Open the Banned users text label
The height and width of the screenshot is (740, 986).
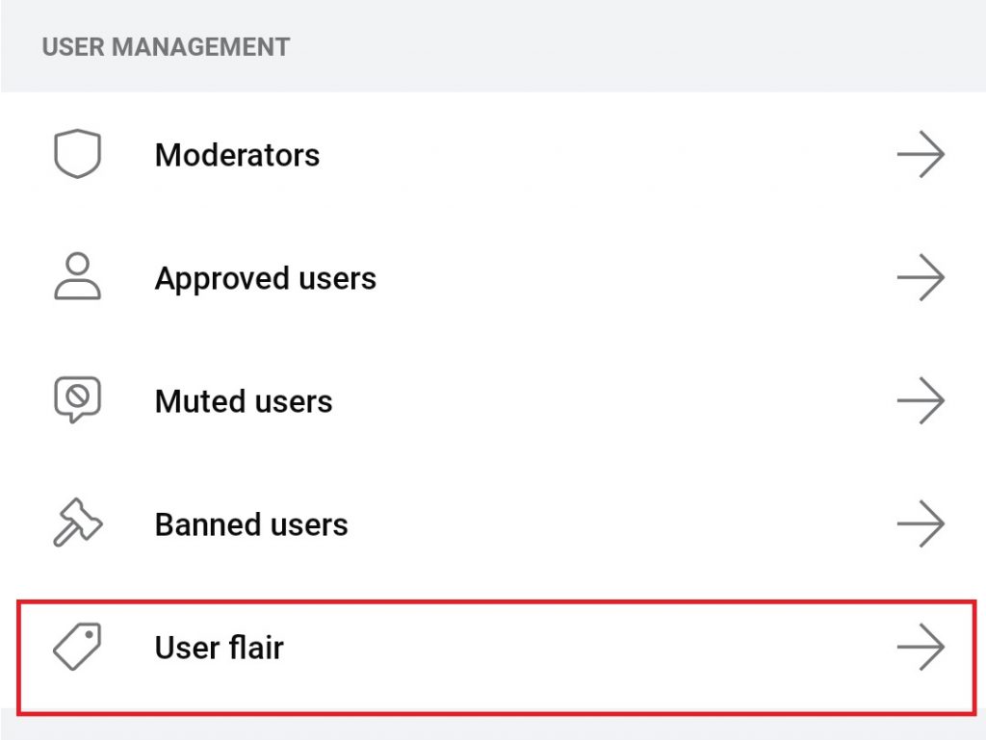click(251, 523)
